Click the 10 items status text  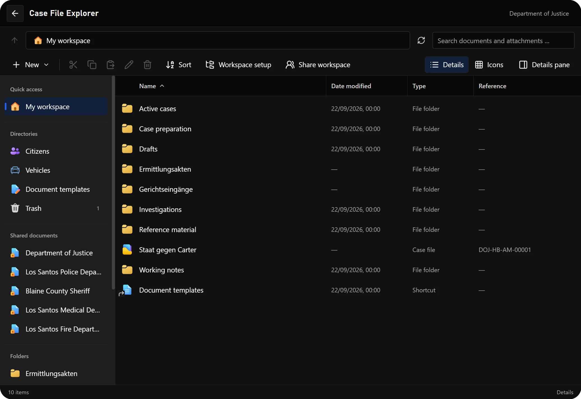coord(18,392)
